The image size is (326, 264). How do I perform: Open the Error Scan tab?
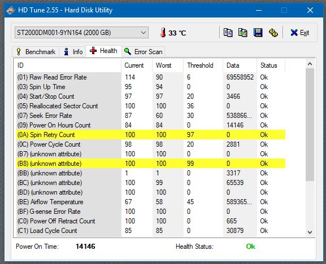[144, 52]
